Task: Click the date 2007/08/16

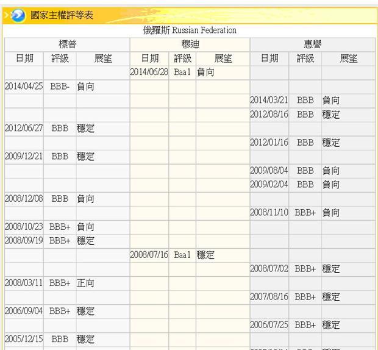Action: point(269,297)
